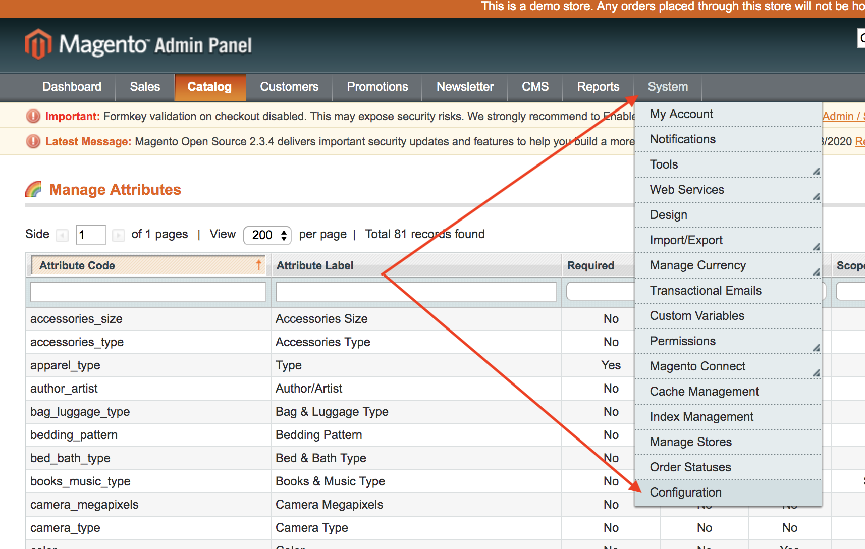Click the next page arrow icon
Viewport: 865px width, 549px height.
(118, 235)
